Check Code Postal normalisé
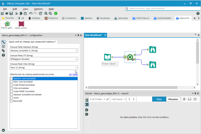The width and height of the screenshot is (201, 134). (11, 85)
